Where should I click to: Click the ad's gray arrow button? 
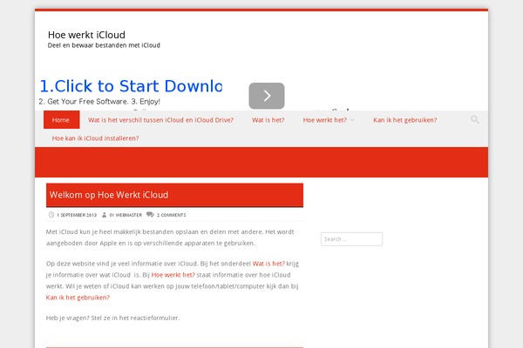click(267, 96)
